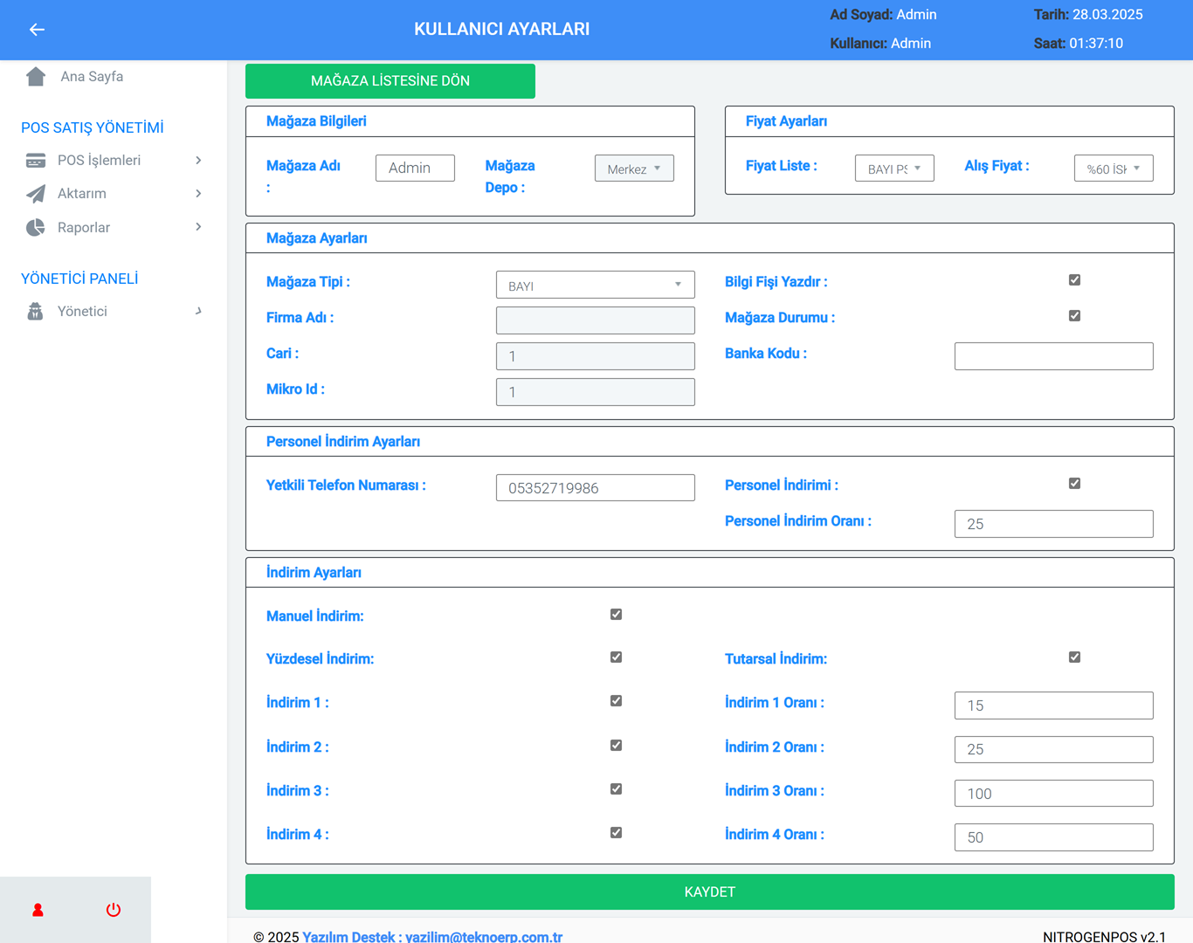This screenshot has height=943, width=1193.
Task: Toggle the Mağaza Durumu checkbox
Action: coord(1074,316)
